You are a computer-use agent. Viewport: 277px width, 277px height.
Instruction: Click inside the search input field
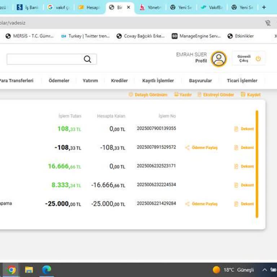pos(43,60)
